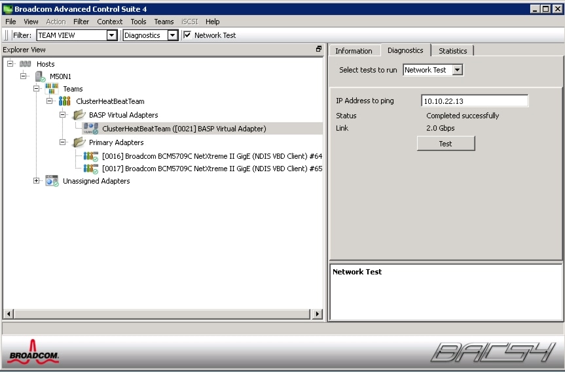Click the Explorer View restore/undock icon

(319, 49)
